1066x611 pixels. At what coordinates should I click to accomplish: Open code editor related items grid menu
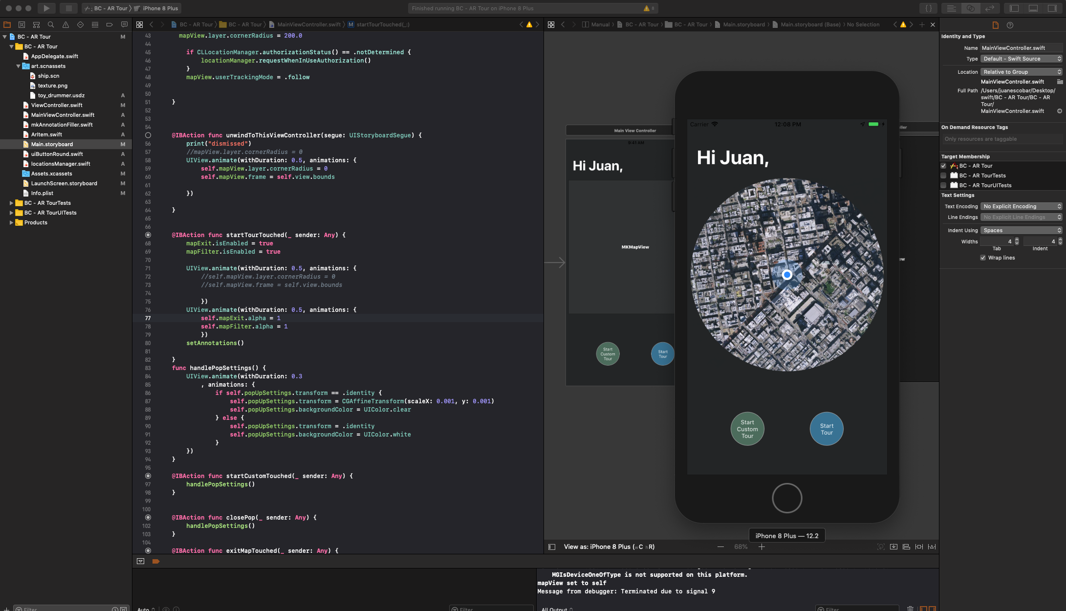pos(139,24)
